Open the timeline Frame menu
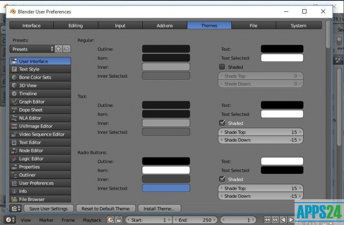 pyautogui.click(x=68, y=220)
